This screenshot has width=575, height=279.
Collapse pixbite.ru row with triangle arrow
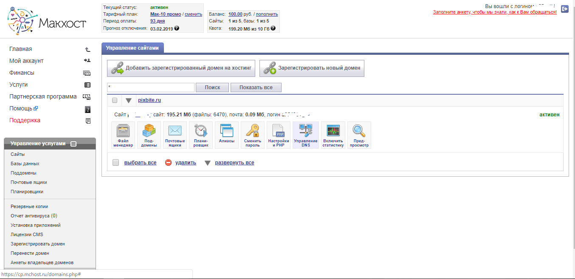[129, 101]
